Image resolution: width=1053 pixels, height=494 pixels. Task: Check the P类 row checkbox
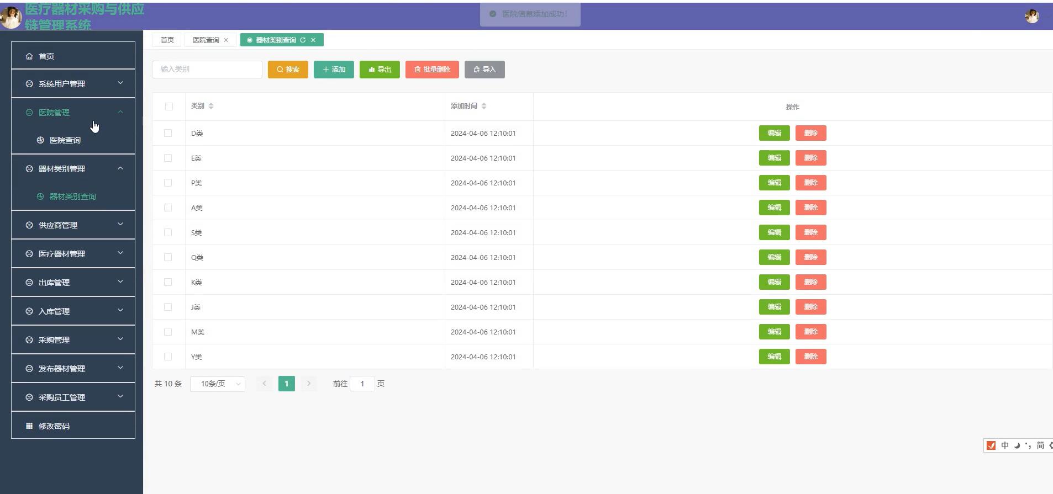(x=168, y=183)
